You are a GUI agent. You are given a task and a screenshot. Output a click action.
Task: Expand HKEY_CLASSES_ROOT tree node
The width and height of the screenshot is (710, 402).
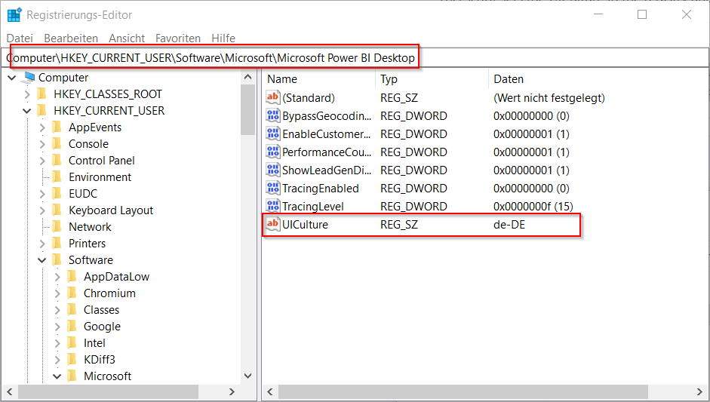tap(26, 94)
